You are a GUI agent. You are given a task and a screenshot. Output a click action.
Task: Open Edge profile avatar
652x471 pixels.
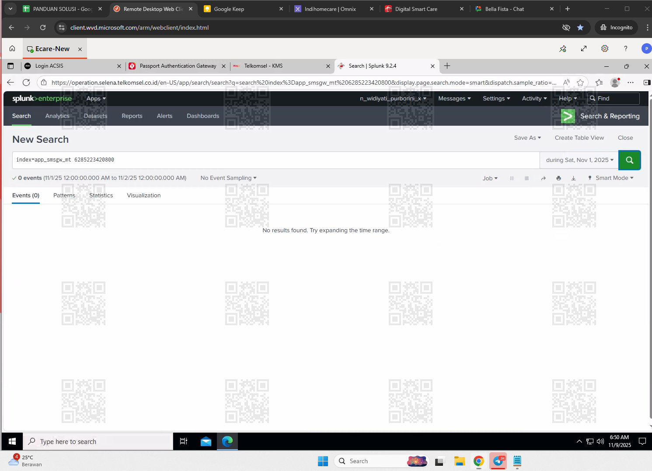click(x=615, y=82)
